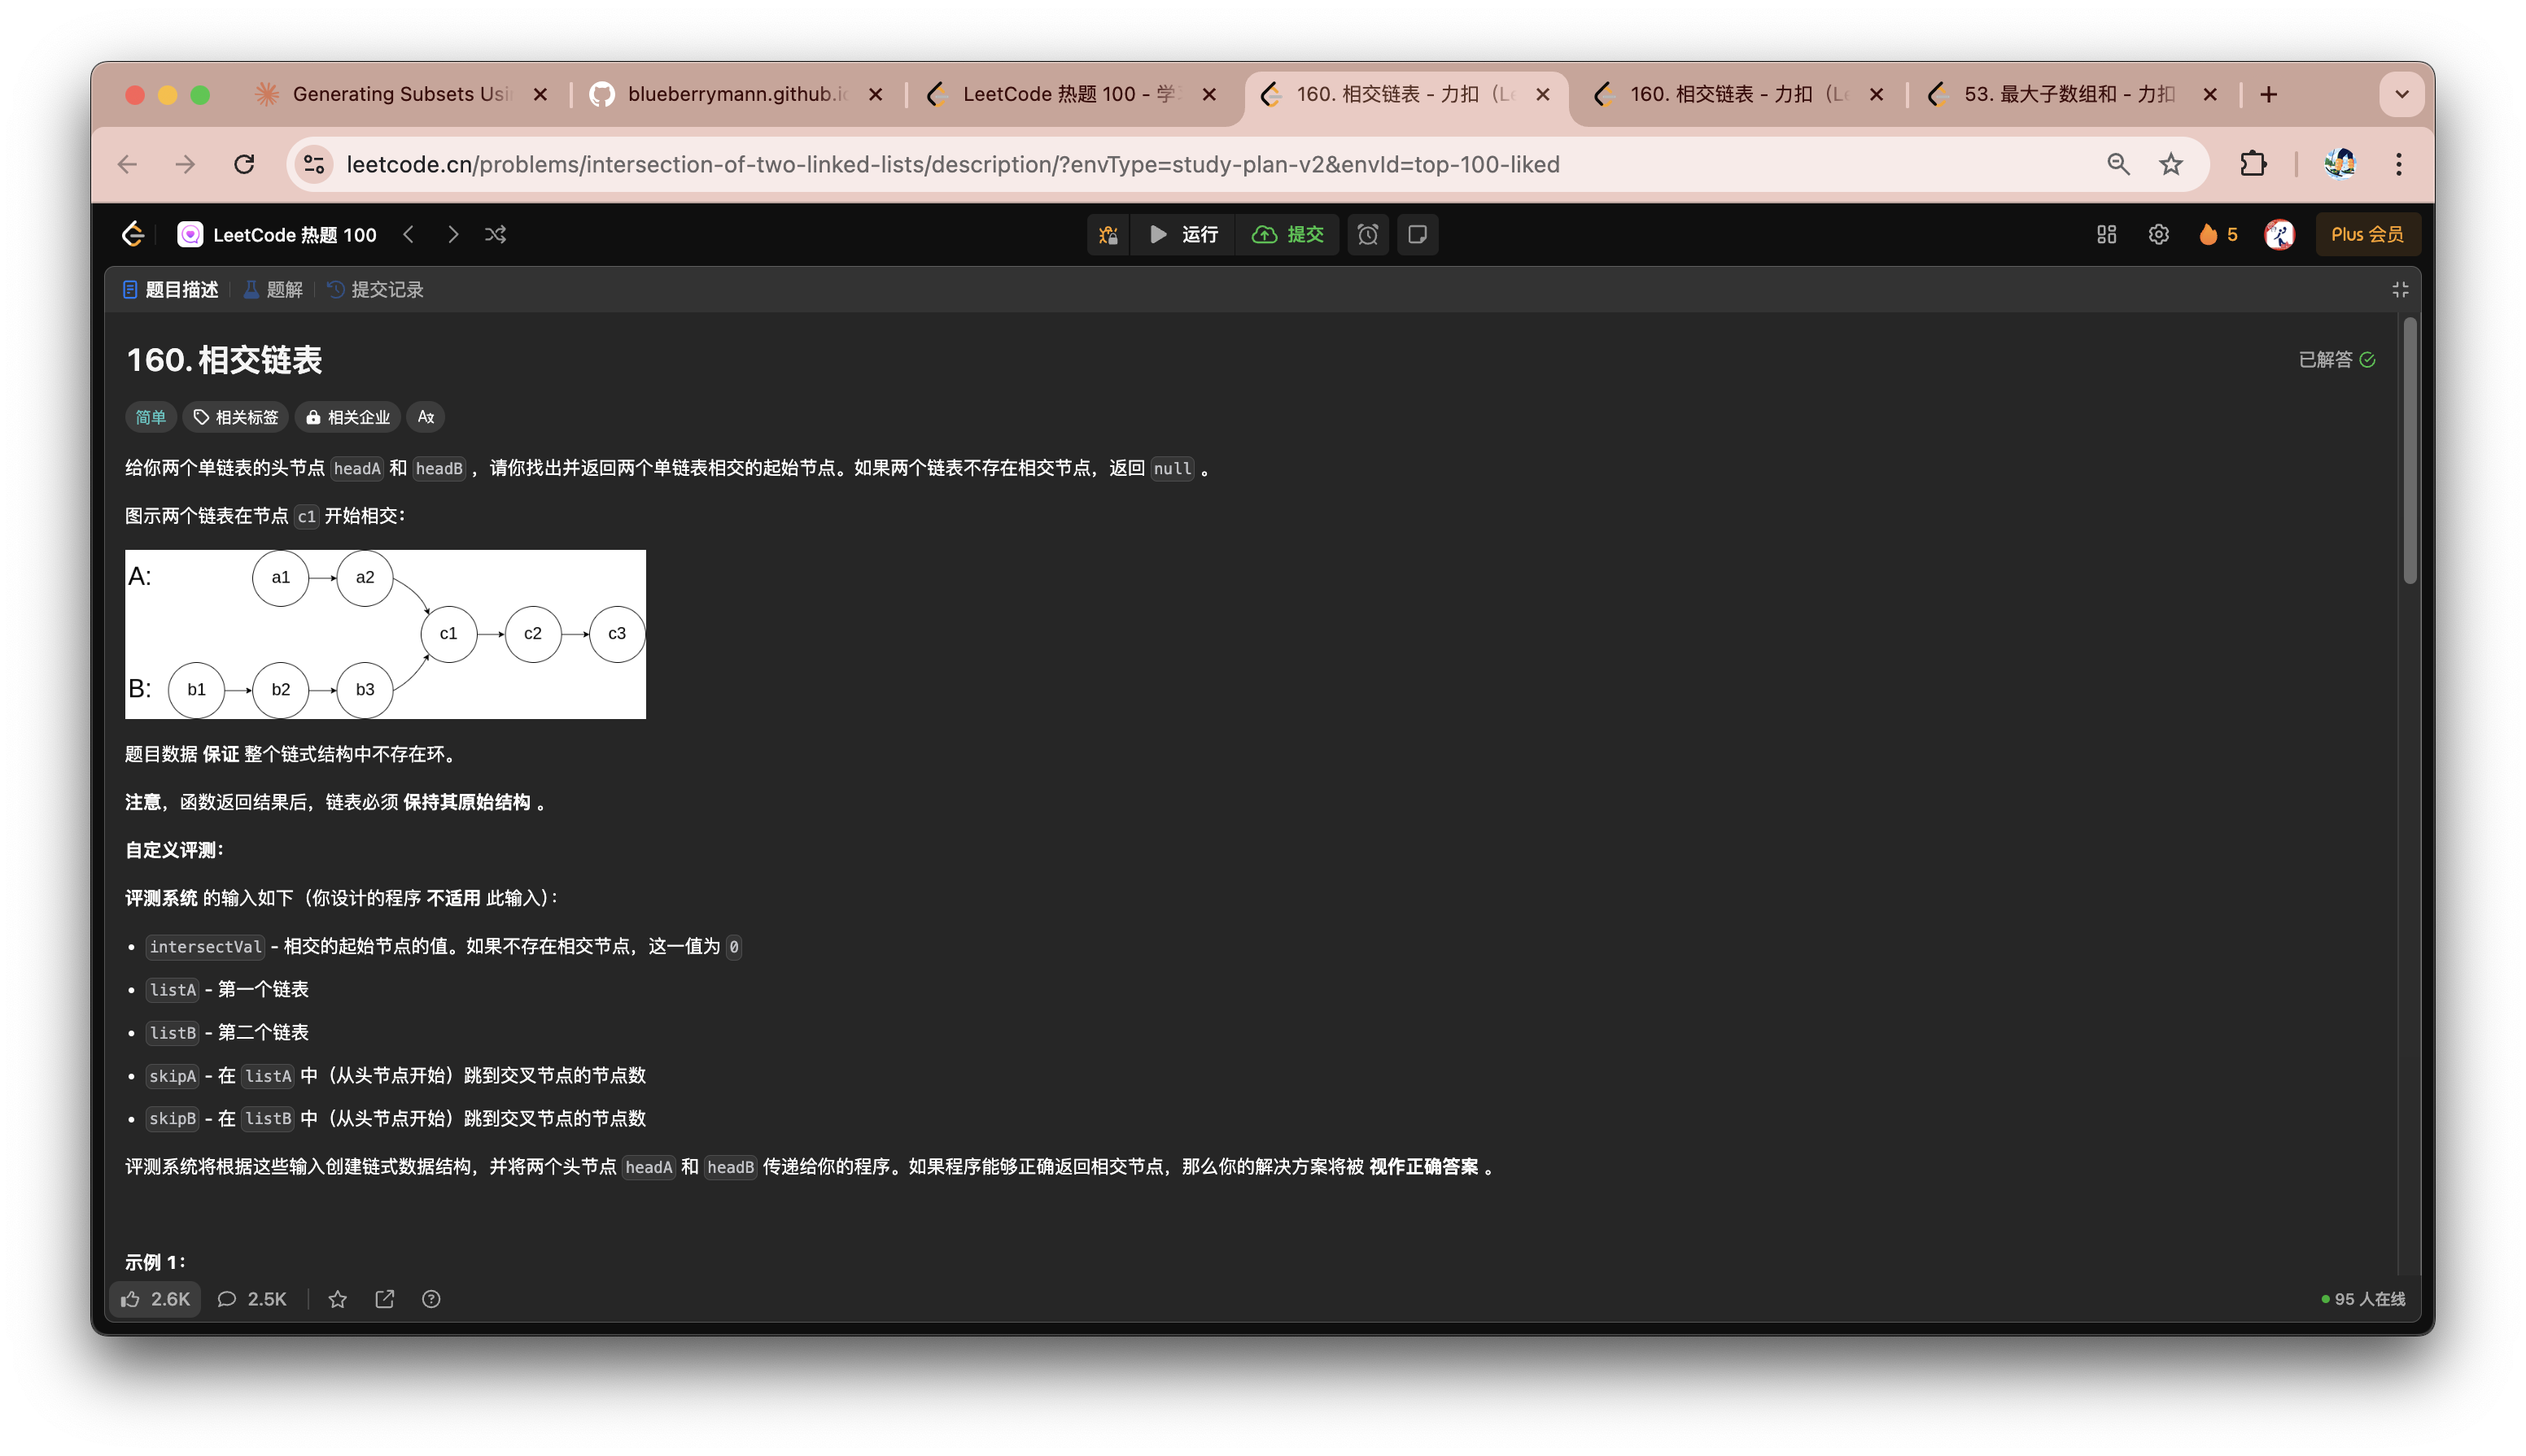This screenshot has width=2526, height=1456.
Task: Switch to 题解 solutions tab
Action: point(273,290)
